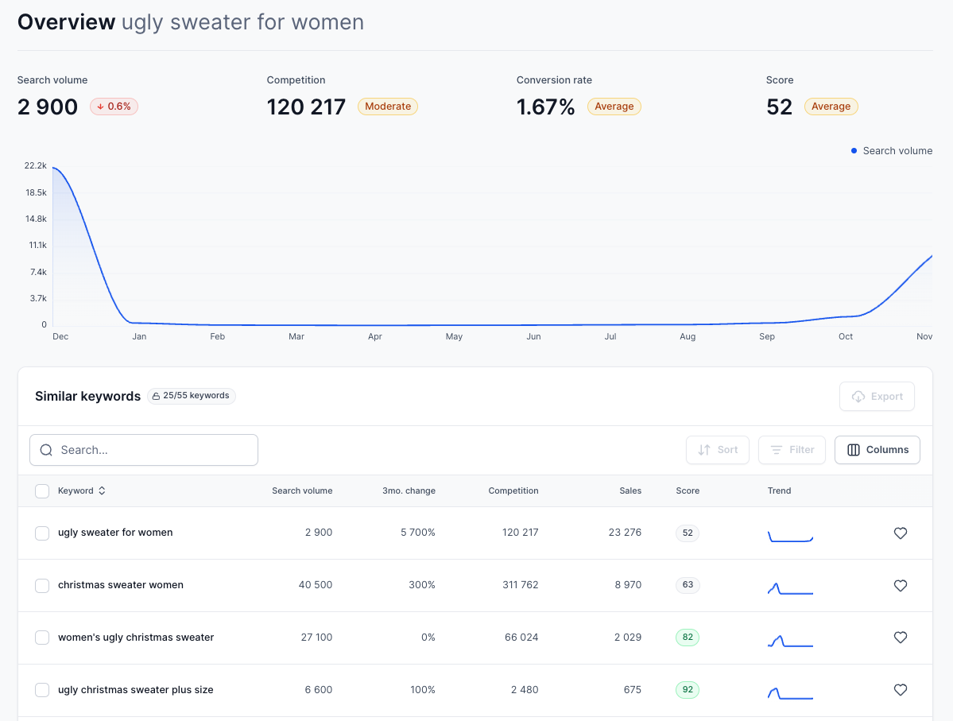
Task: Click the "Average" score badge
Action: click(x=831, y=106)
